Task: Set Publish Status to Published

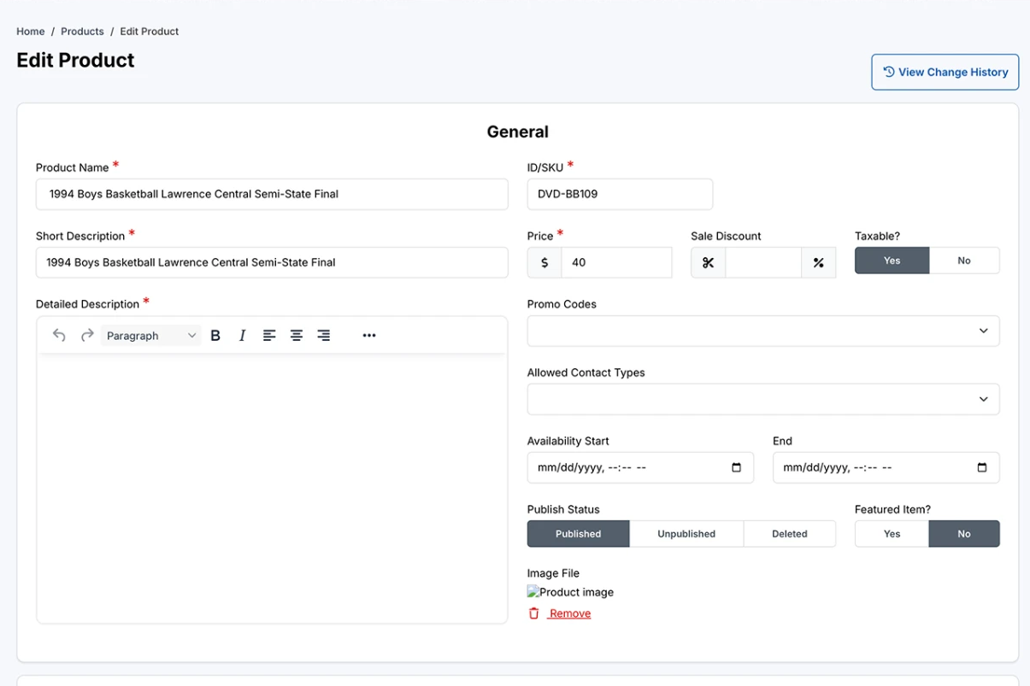Action: (x=579, y=534)
